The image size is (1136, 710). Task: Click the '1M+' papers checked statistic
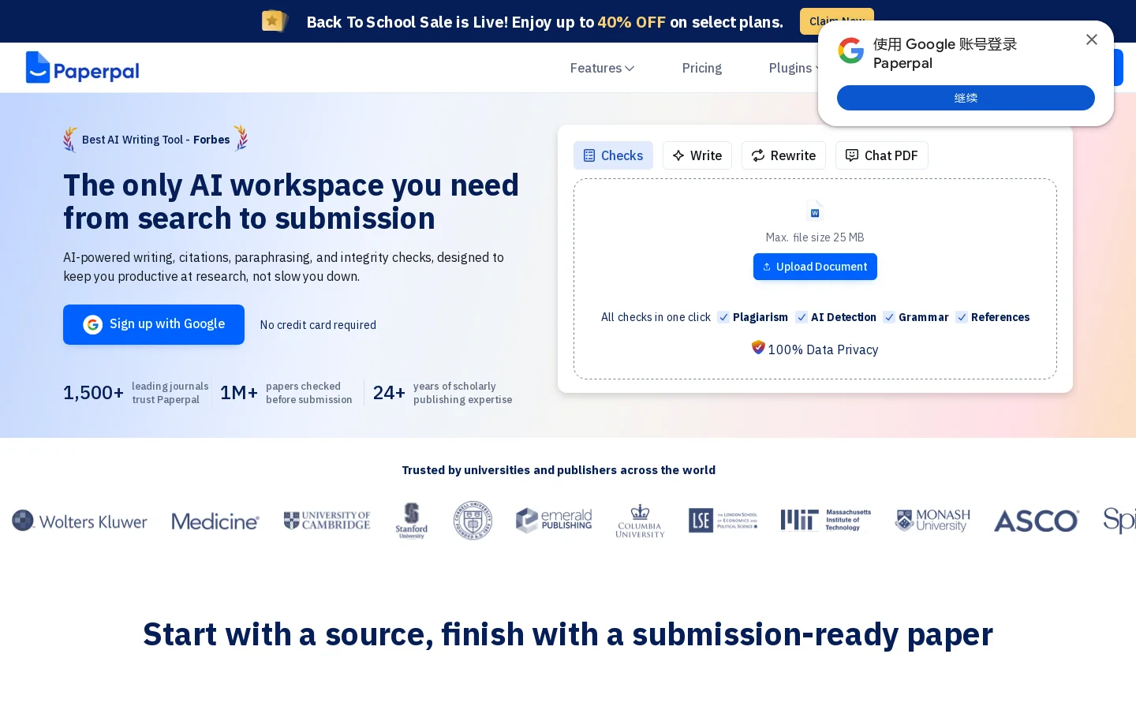(239, 393)
